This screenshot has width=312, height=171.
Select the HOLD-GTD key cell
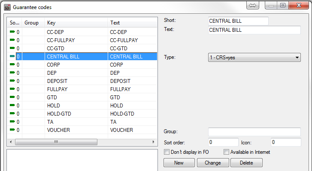click(x=76, y=113)
